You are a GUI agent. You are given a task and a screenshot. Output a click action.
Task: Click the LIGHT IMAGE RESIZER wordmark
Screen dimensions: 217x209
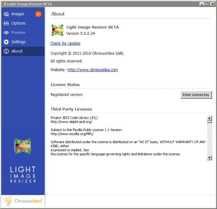pyautogui.click(x=23, y=175)
